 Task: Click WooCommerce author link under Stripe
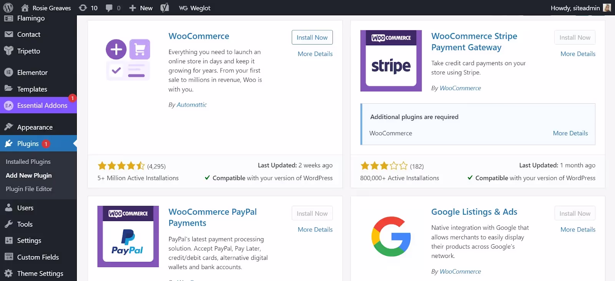pos(460,88)
